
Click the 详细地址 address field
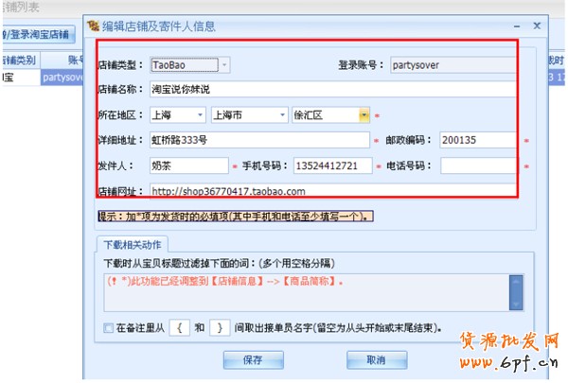257,140
